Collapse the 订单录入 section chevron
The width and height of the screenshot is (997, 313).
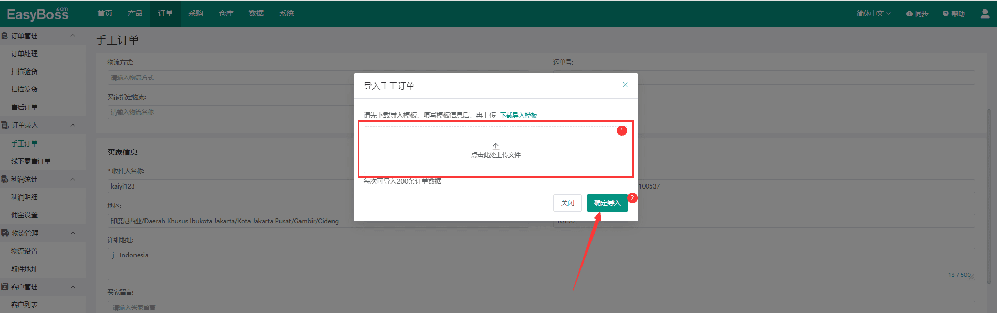coord(73,125)
